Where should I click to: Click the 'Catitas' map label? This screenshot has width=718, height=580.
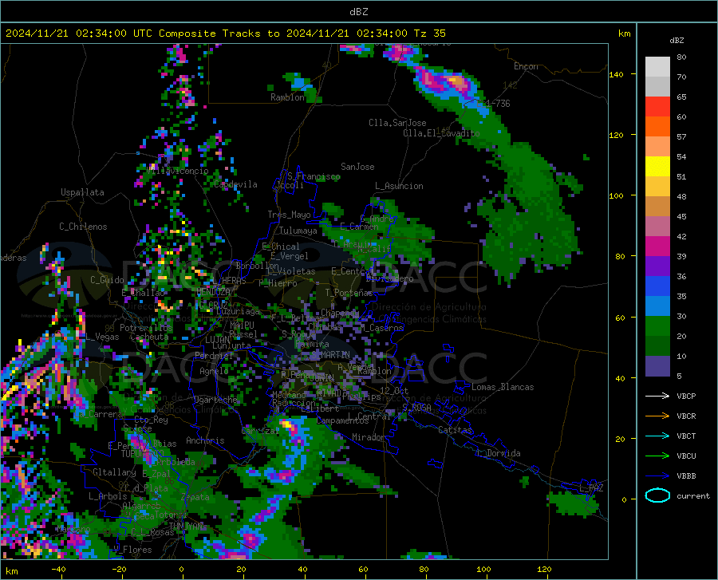(x=456, y=430)
